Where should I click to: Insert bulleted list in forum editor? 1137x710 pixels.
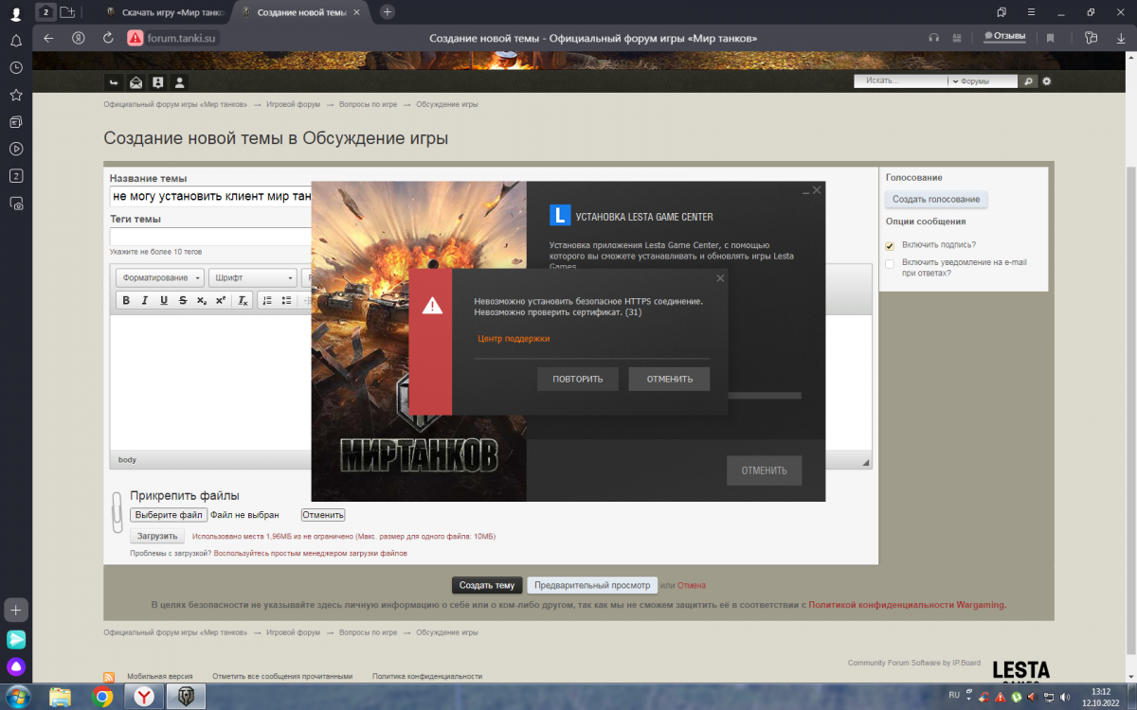coord(285,300)
